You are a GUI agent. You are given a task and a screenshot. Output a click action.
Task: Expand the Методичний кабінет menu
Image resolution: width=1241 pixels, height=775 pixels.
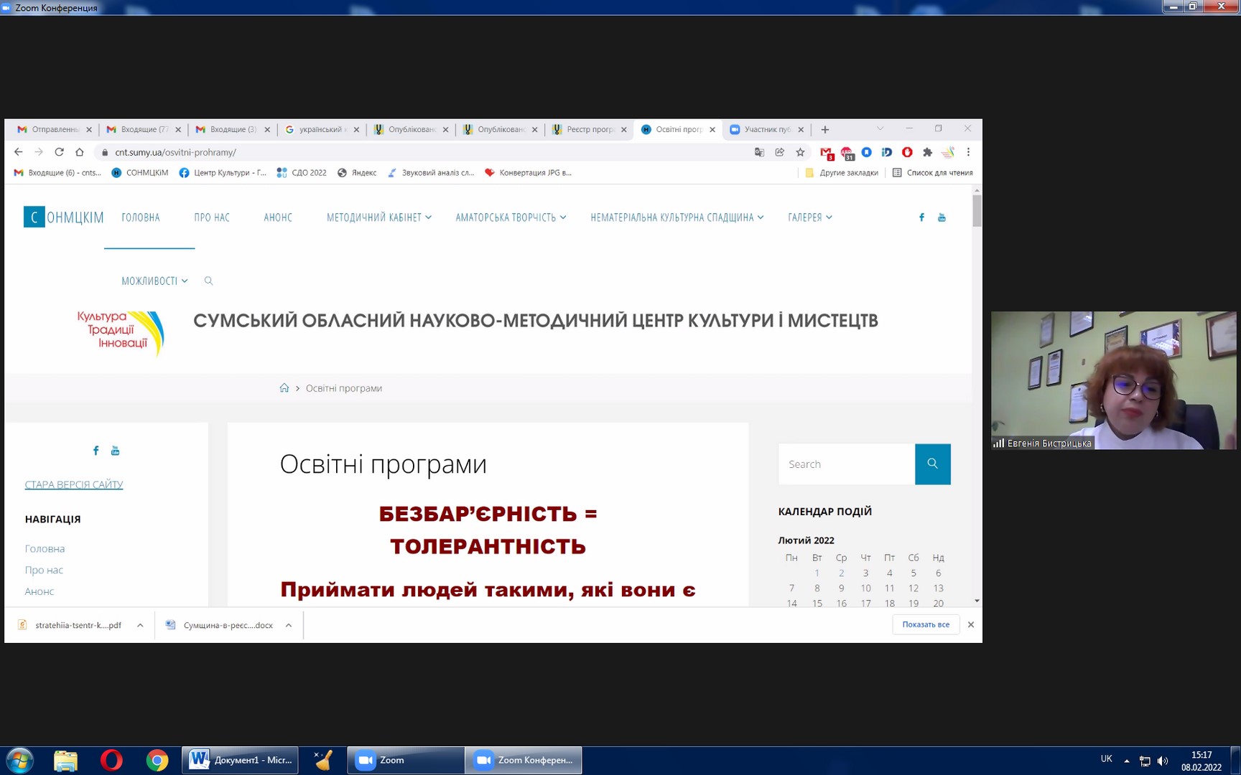point(378,217)
